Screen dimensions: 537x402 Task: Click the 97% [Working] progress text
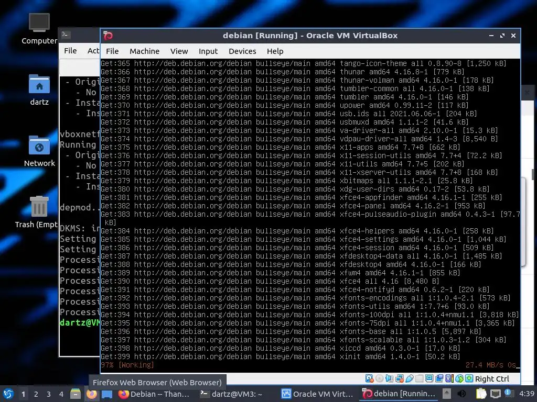(x=127, y=365)
